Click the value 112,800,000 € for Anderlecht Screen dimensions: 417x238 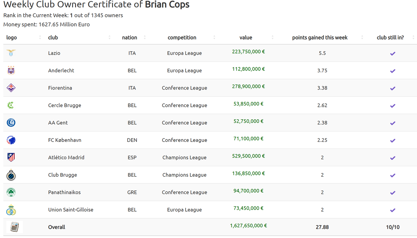pos(248,69)
